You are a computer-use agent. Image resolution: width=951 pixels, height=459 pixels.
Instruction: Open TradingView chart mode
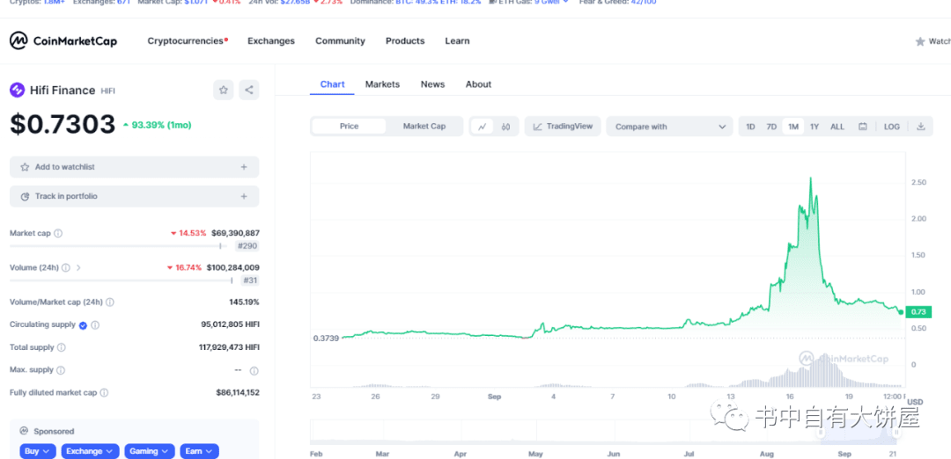564,127
